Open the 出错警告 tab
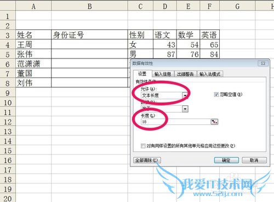This screenshot has height=202, width=274. 185,74
